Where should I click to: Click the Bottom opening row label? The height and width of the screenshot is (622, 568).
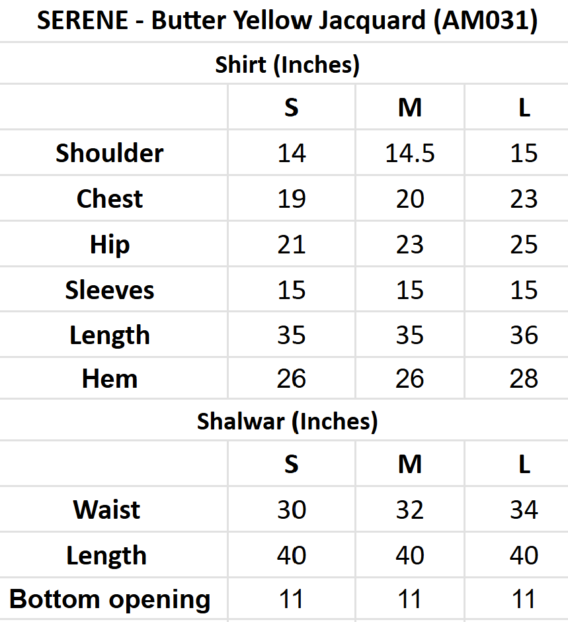[110, 600]
